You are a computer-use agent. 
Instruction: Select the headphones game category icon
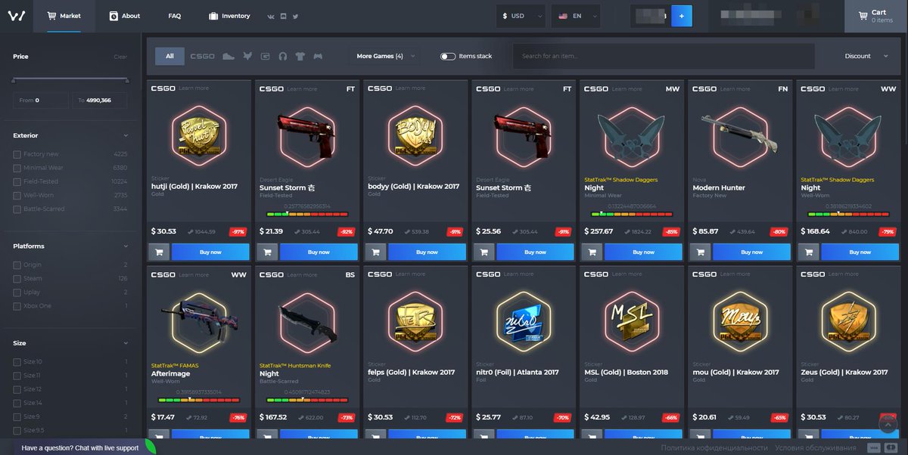[x=283, y=57]
